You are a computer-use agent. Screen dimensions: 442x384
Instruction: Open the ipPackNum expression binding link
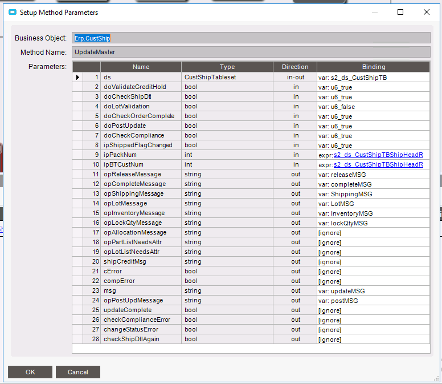tap(378, 155)
